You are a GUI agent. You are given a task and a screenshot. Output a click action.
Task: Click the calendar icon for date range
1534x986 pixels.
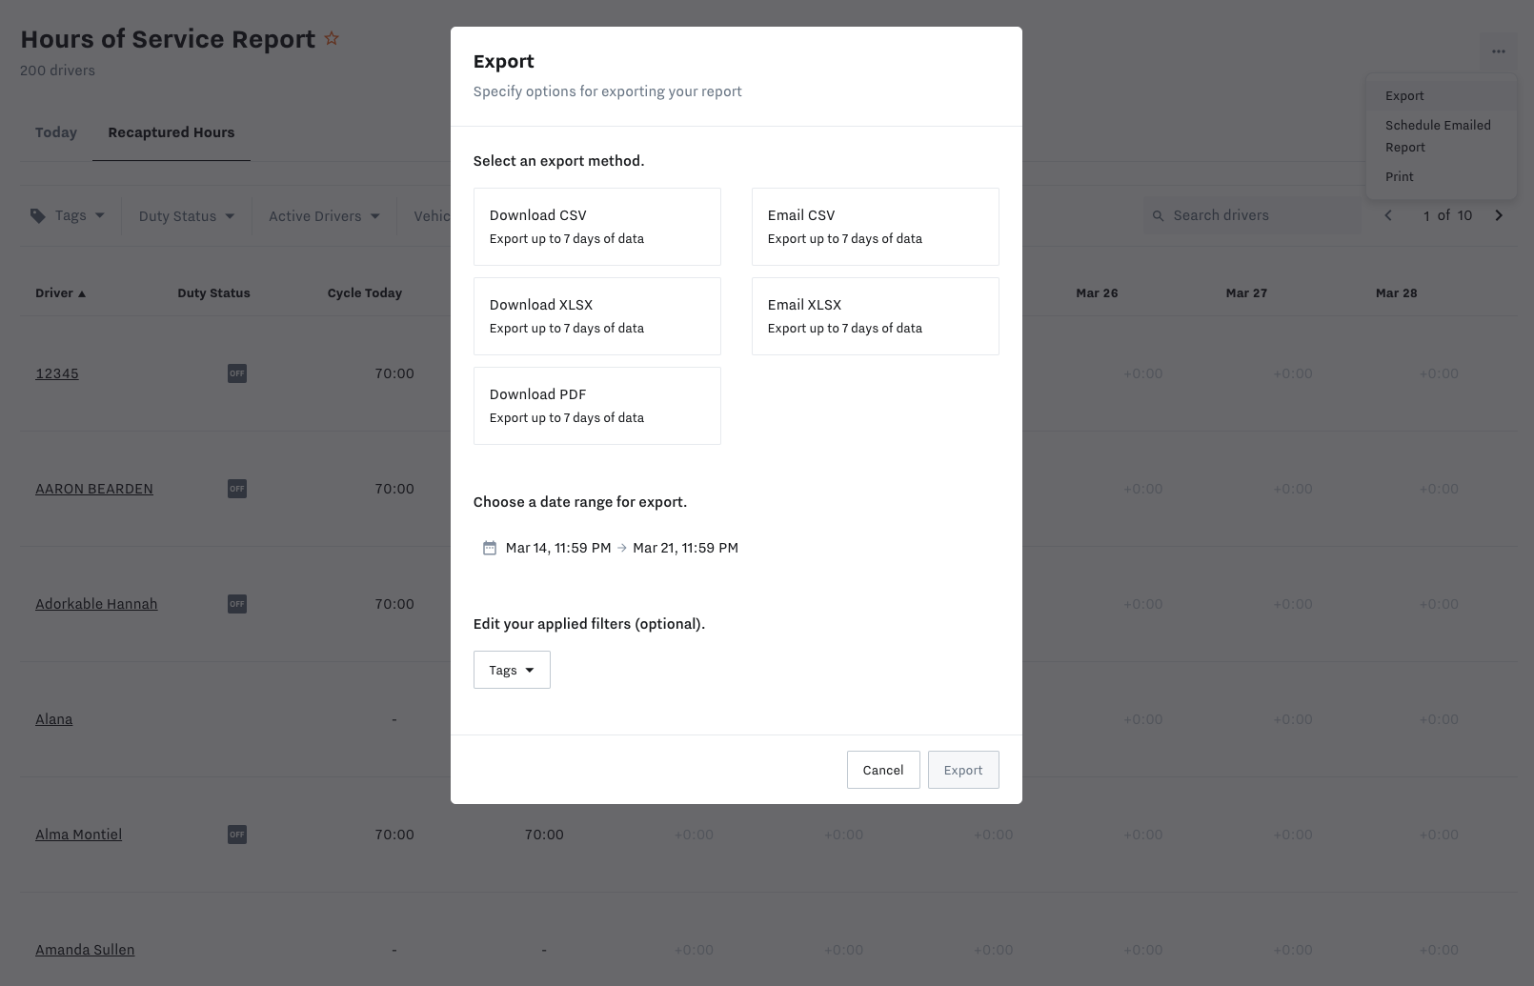click(490, 548)
